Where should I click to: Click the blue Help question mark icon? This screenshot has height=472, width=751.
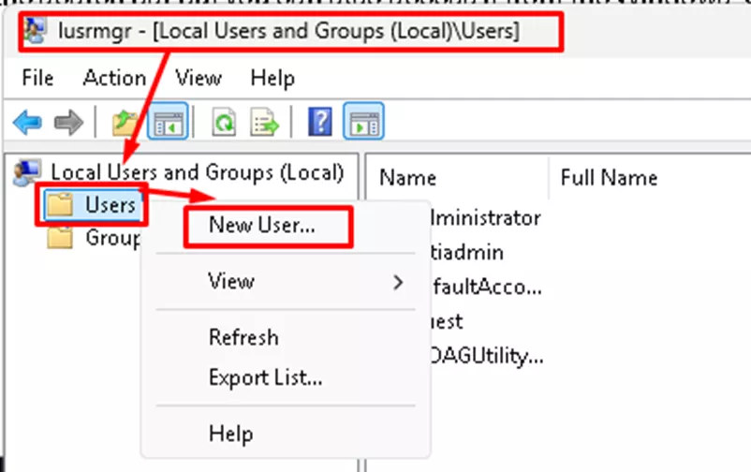[x=320, y=122]
